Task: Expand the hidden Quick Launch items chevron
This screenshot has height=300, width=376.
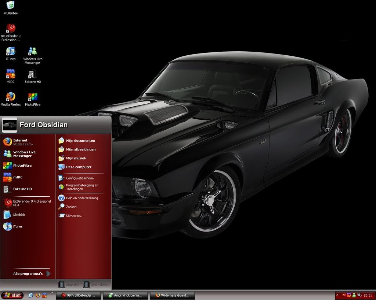Action: [x=51, y=293]
